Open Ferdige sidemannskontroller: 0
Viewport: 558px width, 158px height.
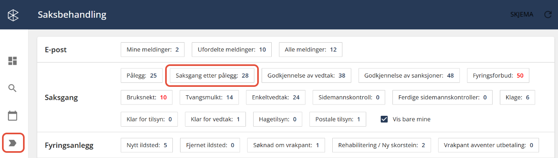[x=443, y=97]
